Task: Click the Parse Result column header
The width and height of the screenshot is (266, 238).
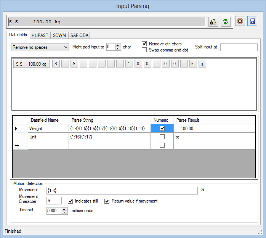Action: click(x=214, y=120)
